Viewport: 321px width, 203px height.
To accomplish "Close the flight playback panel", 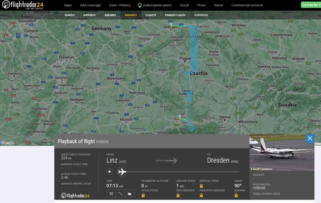I will point(310,138).
